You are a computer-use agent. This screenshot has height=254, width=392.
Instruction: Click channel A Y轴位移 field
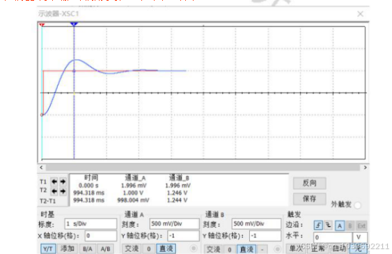(183, 236)
